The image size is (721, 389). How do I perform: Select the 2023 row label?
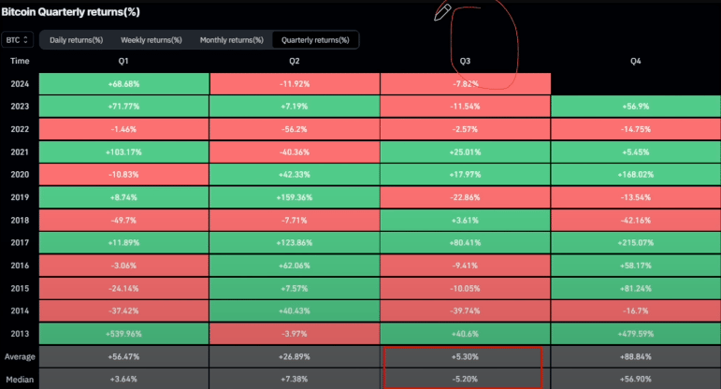click(20, 107)
